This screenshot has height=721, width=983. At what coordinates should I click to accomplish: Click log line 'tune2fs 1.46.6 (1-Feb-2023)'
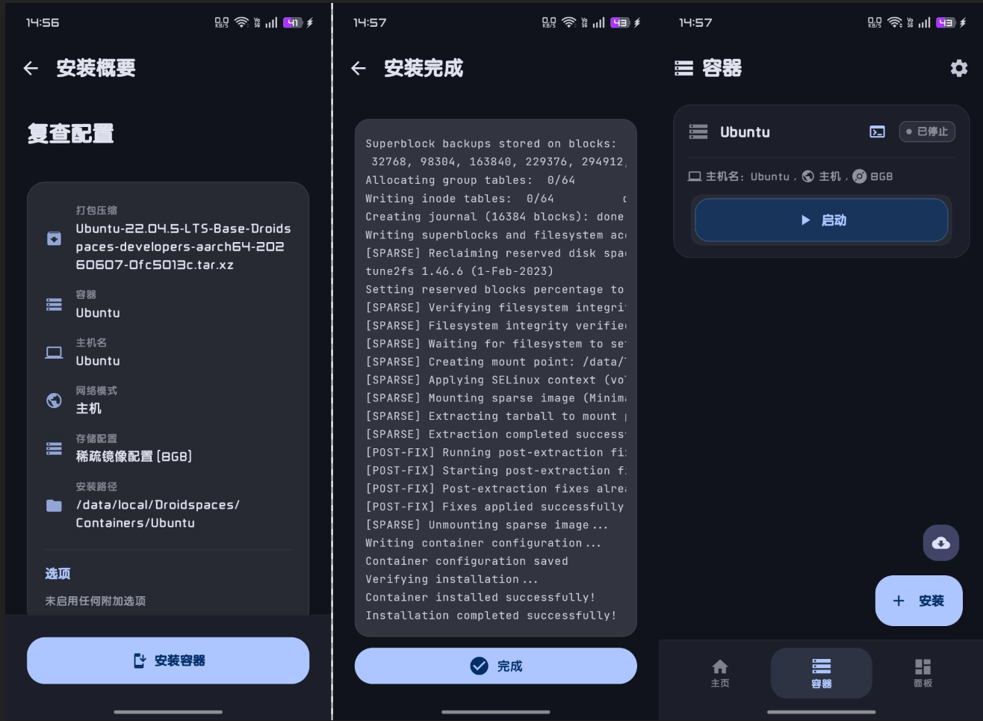(x=459, y=271)
